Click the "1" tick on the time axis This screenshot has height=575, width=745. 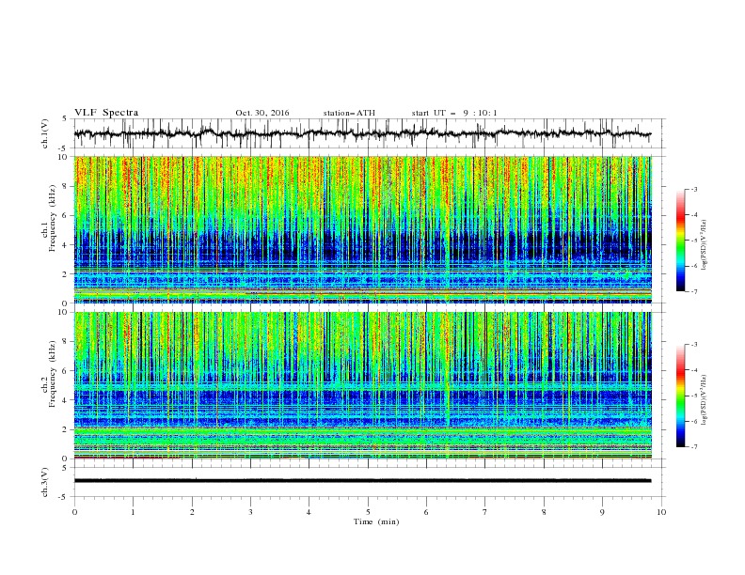(x=133, y=512)
